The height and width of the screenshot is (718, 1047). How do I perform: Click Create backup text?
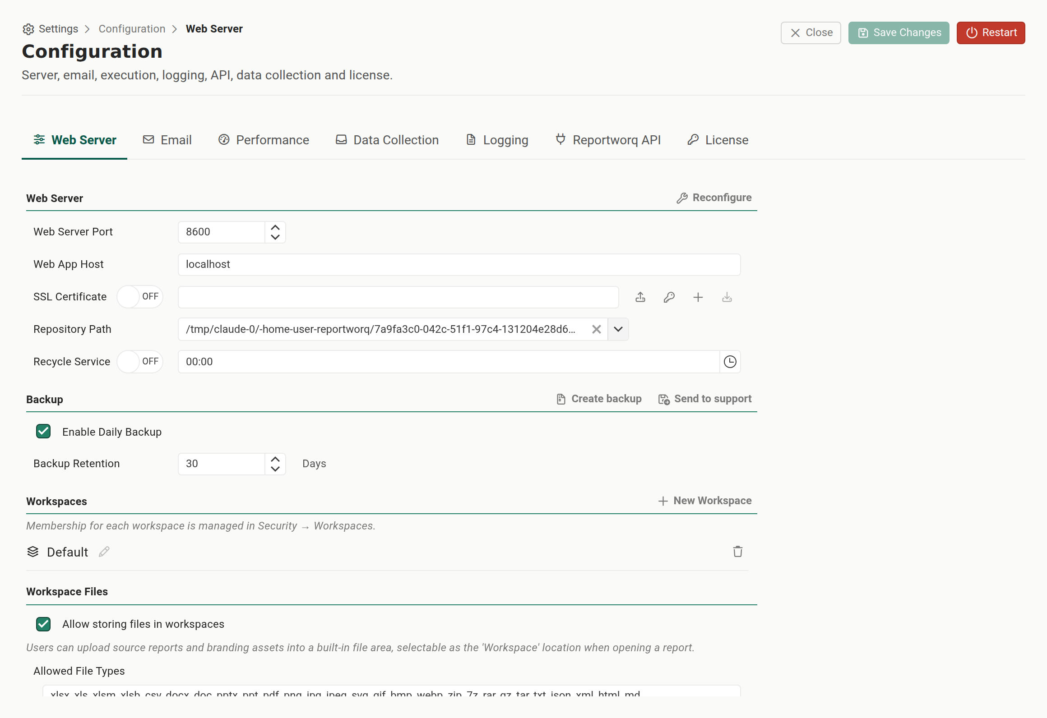point(607,399)
